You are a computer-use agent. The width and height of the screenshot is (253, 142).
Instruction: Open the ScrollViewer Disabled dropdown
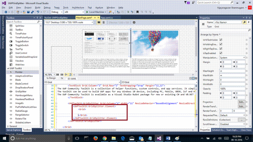232,124
